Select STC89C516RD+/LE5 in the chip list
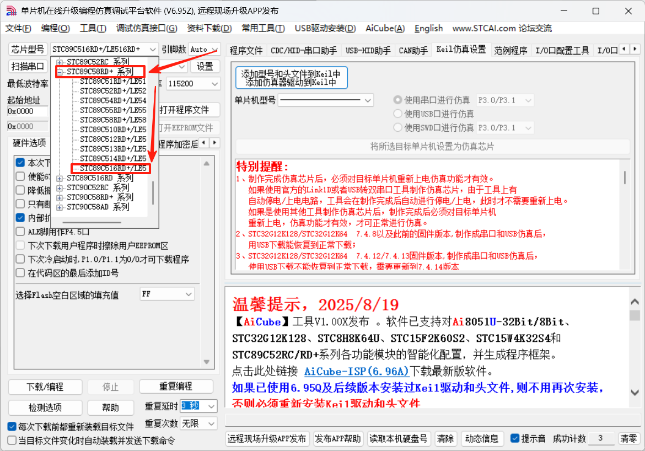Image resolution: width=645 pixels, height=451 pixels. pos(113,168)
